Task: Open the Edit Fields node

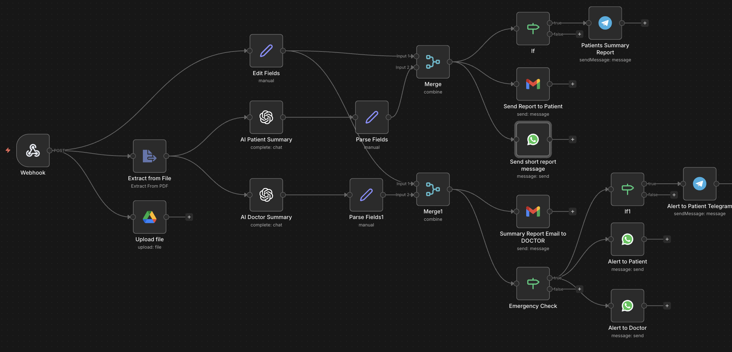Action: (x=266, y=51)
